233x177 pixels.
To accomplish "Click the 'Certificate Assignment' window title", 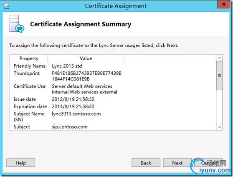I will tap(116, 6).
